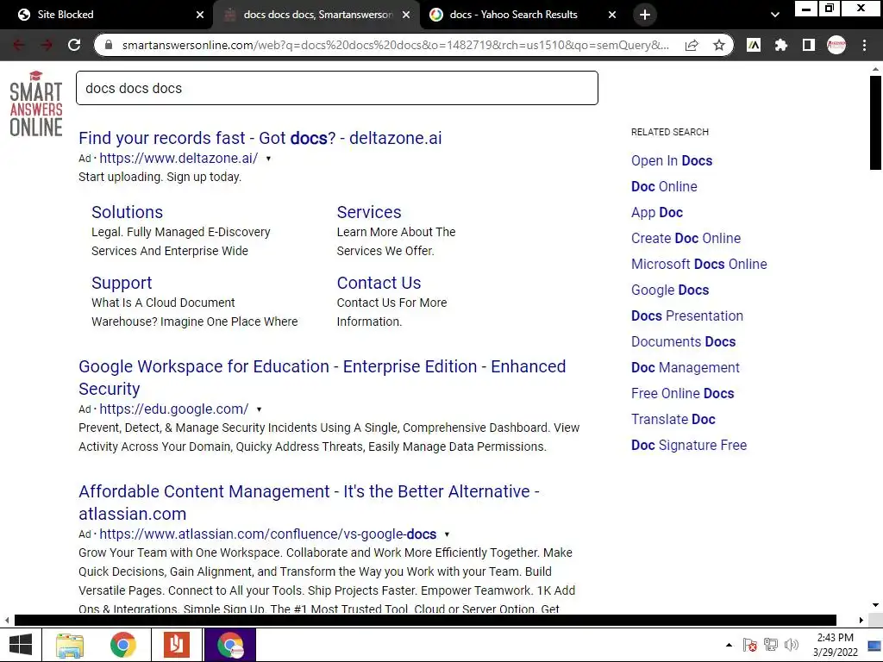This screenshot has width=883, height=662.
Task: Select the active Chrome window in the taskbar
Action: [229, 645]
